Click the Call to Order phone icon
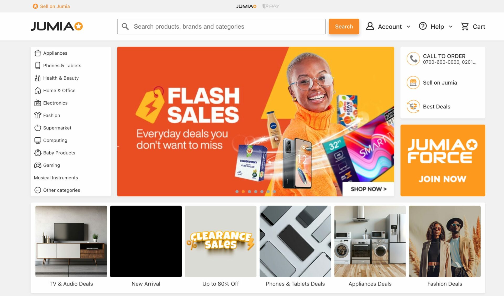Screen dimensions: 504x296 [x=413, y=59]
